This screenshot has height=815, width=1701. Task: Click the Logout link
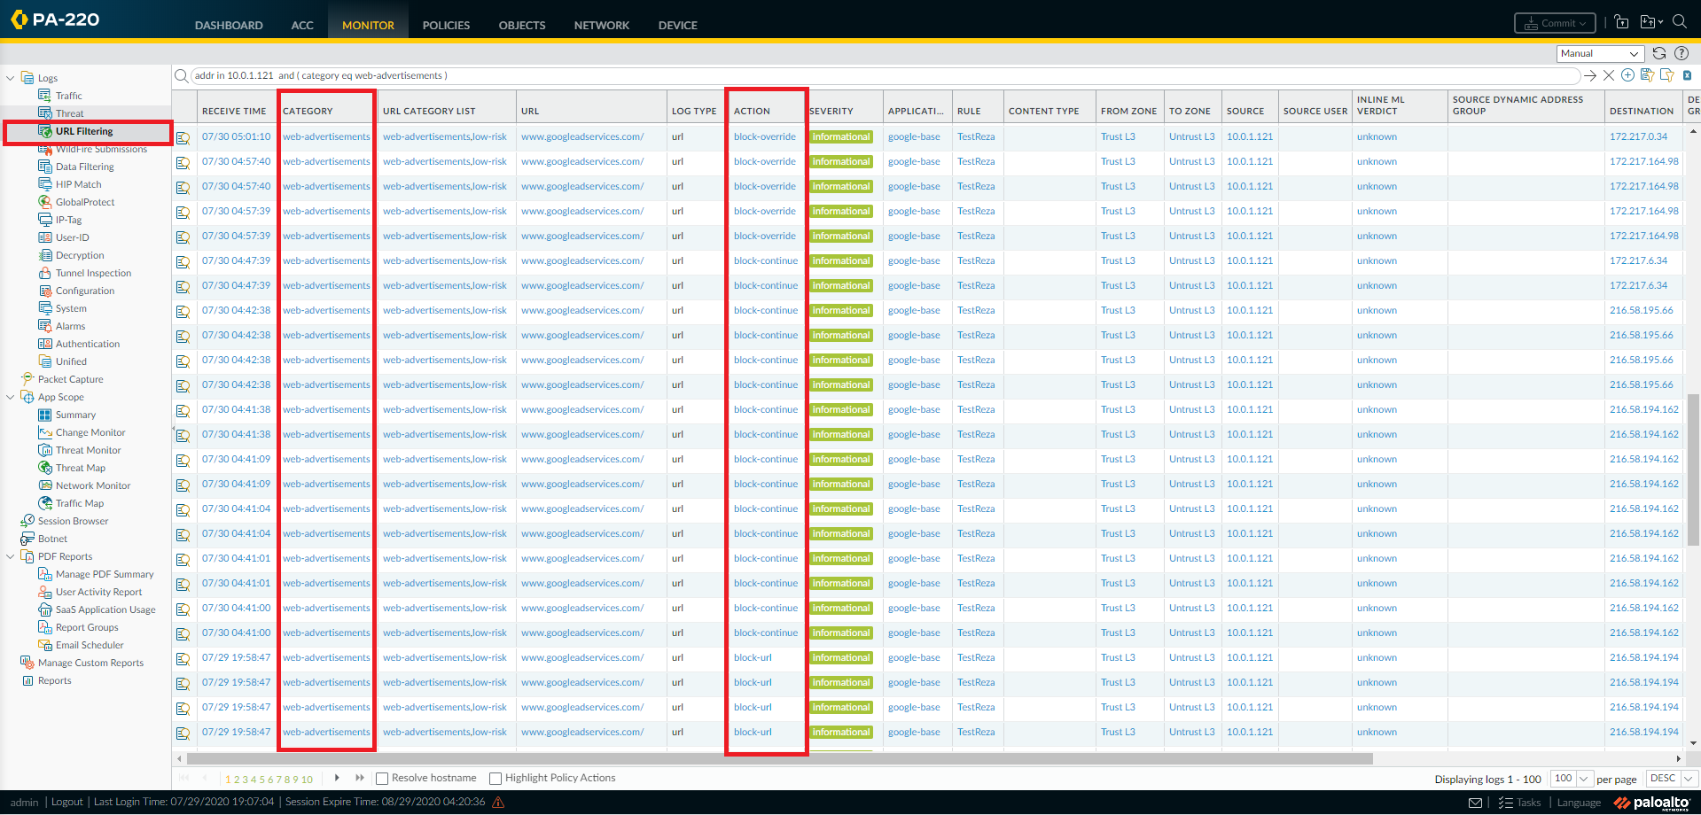pos(66,802)
